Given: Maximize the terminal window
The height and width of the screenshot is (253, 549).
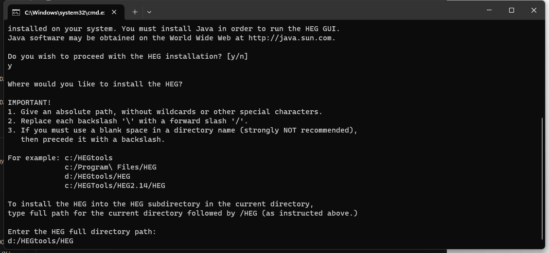Looking at the screenshot, I should click(511, 11).
